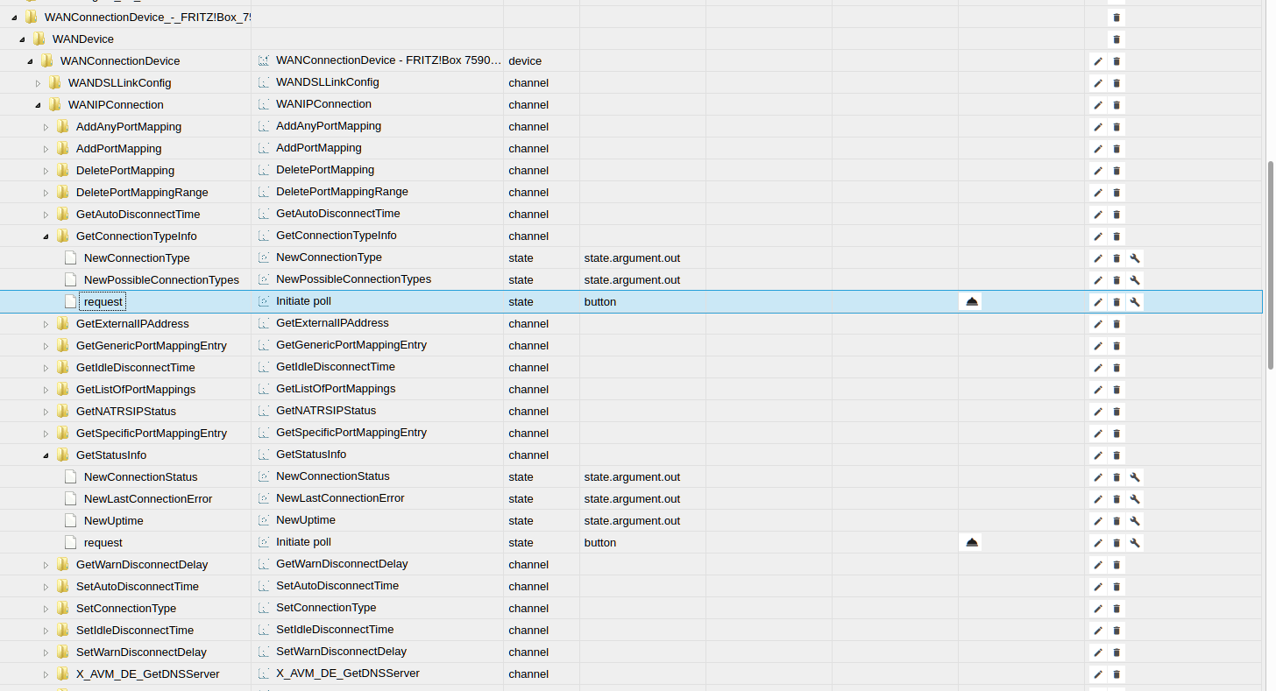Click pencil icon for WANIPConnection row
The height and width of the screenshot is (691, 1276).
coord(1097,105)
